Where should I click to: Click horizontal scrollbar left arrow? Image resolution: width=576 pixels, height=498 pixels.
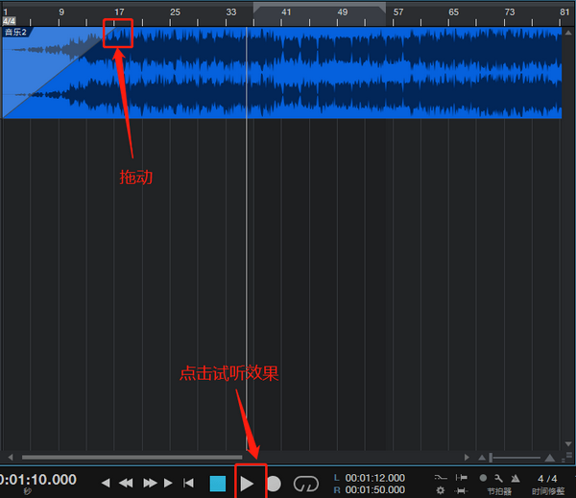[x=11, y=458]
